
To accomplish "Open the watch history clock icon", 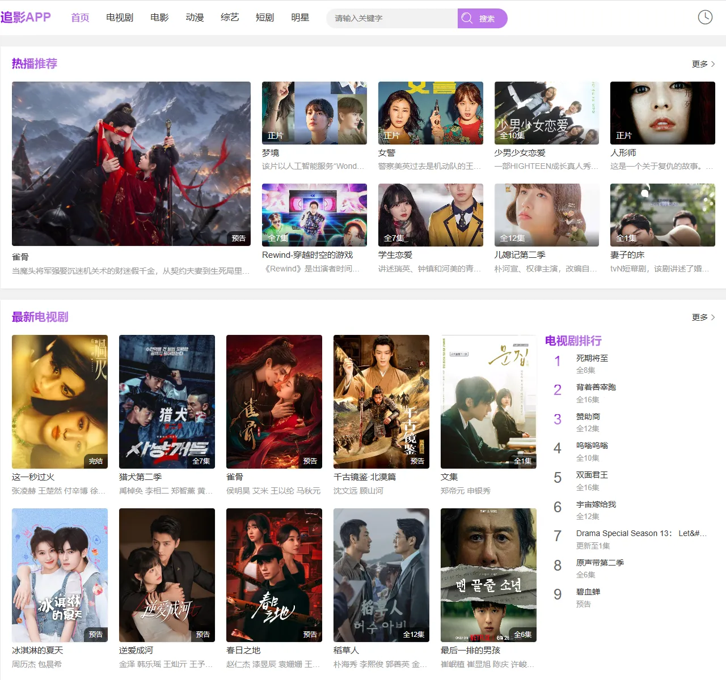I will point(705,17).
